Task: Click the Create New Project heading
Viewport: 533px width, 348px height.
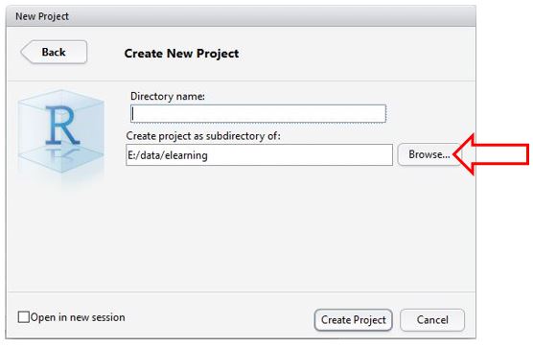Action: point(181,54)
